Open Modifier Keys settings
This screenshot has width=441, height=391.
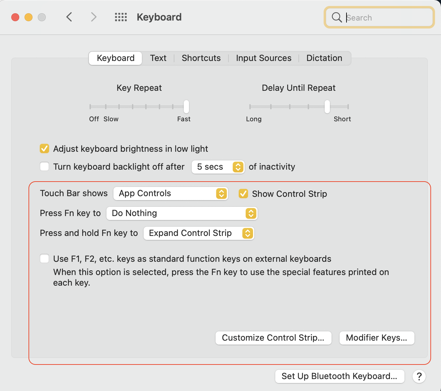377,338
